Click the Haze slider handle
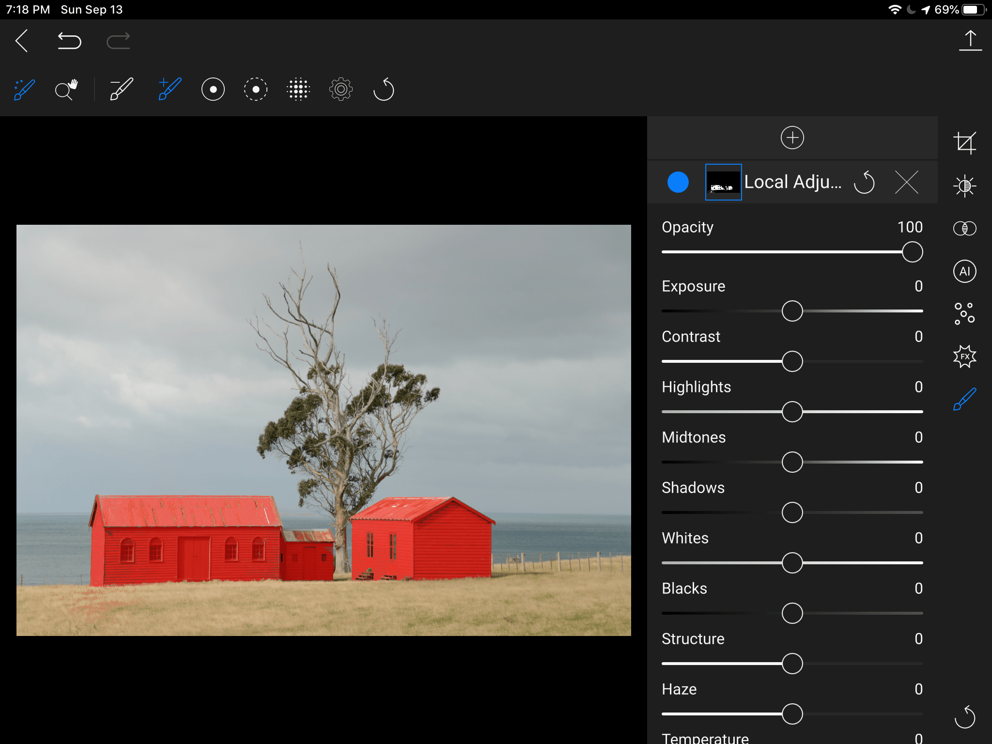Screen dimensions: 992x744 (x=792, y=714)
